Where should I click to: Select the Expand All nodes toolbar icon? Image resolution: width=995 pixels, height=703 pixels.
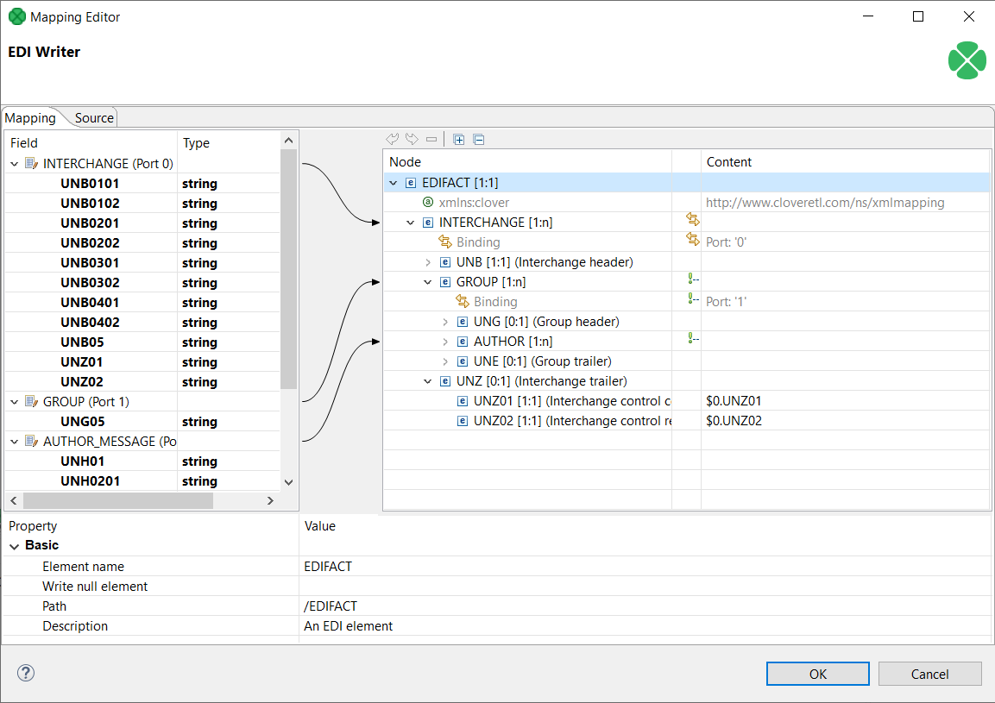(458, 139)
